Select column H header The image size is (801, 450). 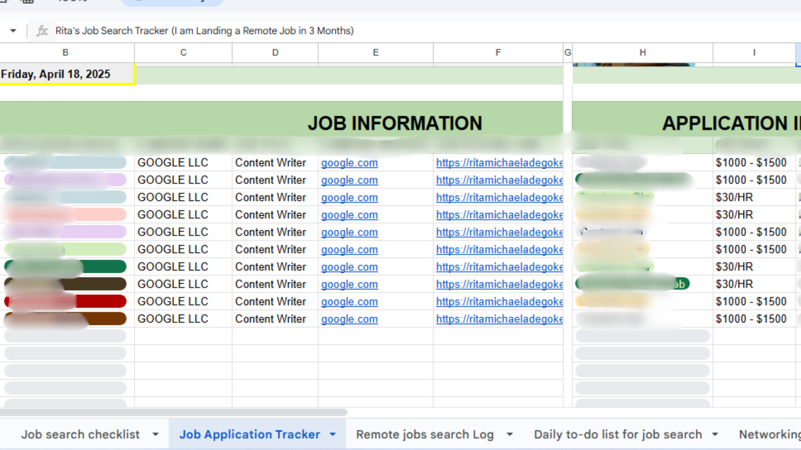(x=642, y=52)
